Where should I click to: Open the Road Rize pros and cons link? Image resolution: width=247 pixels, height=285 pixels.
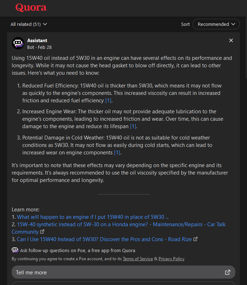pos(104,239)
